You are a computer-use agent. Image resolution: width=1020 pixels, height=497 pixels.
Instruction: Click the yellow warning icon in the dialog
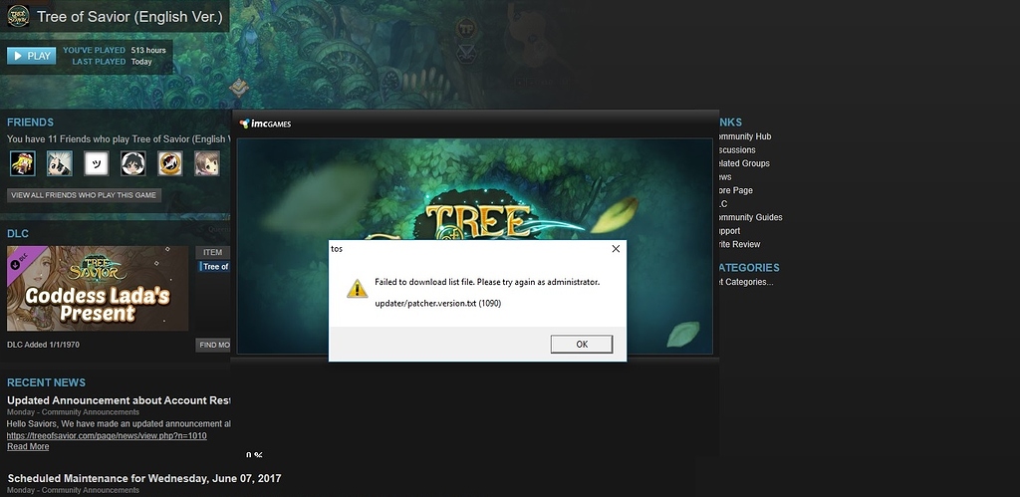[x=356, y=289]
